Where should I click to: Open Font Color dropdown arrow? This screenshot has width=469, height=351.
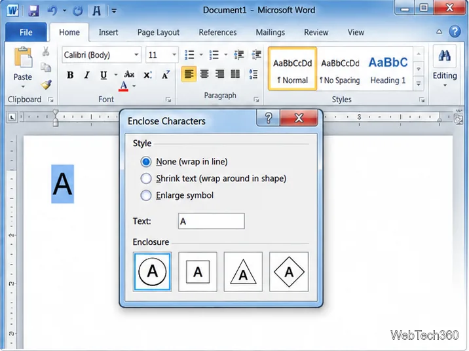134,86
